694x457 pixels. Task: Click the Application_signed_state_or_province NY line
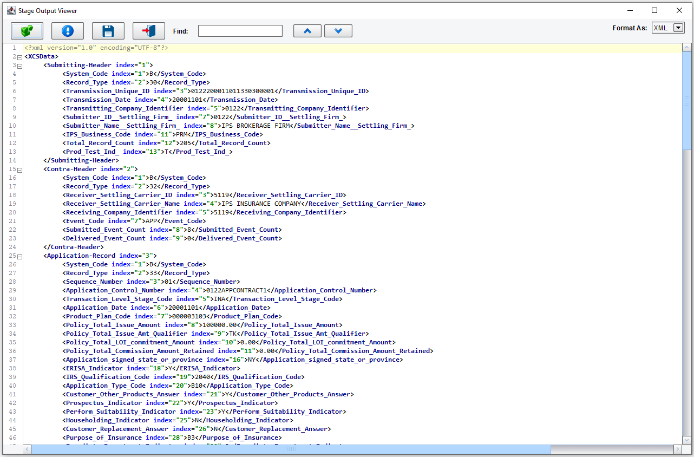pos(233,360)
